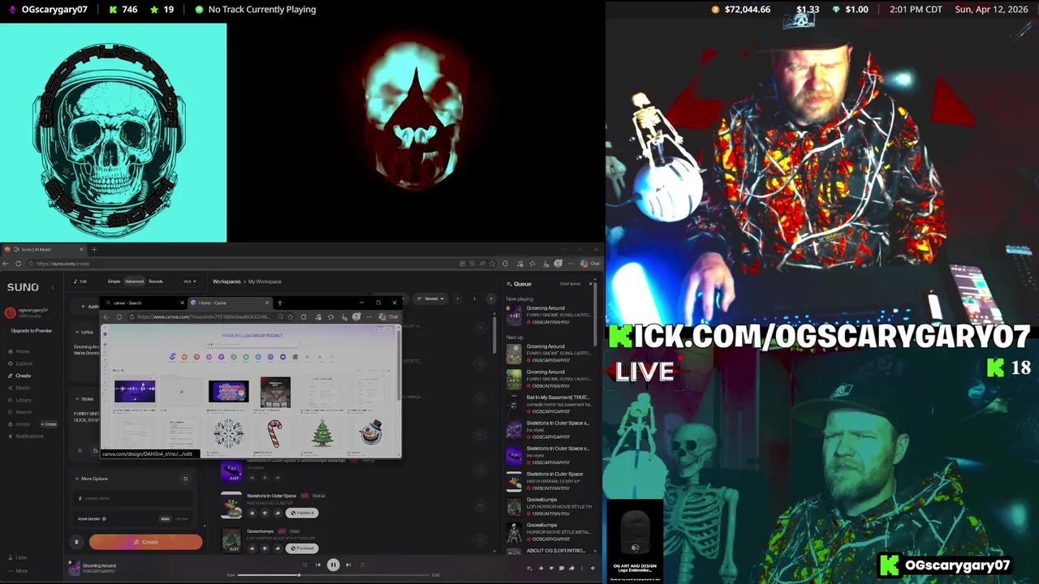
Task: Reload the Suno page
Action: coord(18,264)
